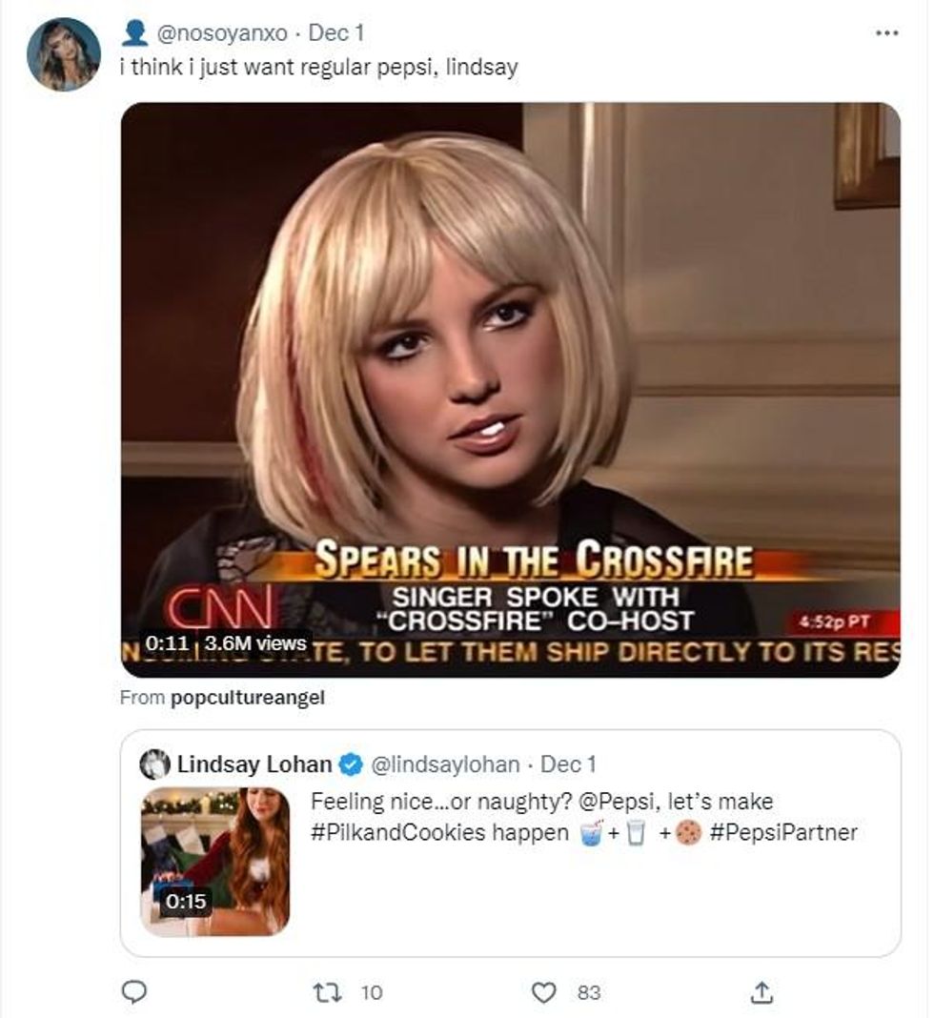Like the tweet with the heart icon
The height and width of the screenshot is (1018, 934).
[x=543, y=992]
